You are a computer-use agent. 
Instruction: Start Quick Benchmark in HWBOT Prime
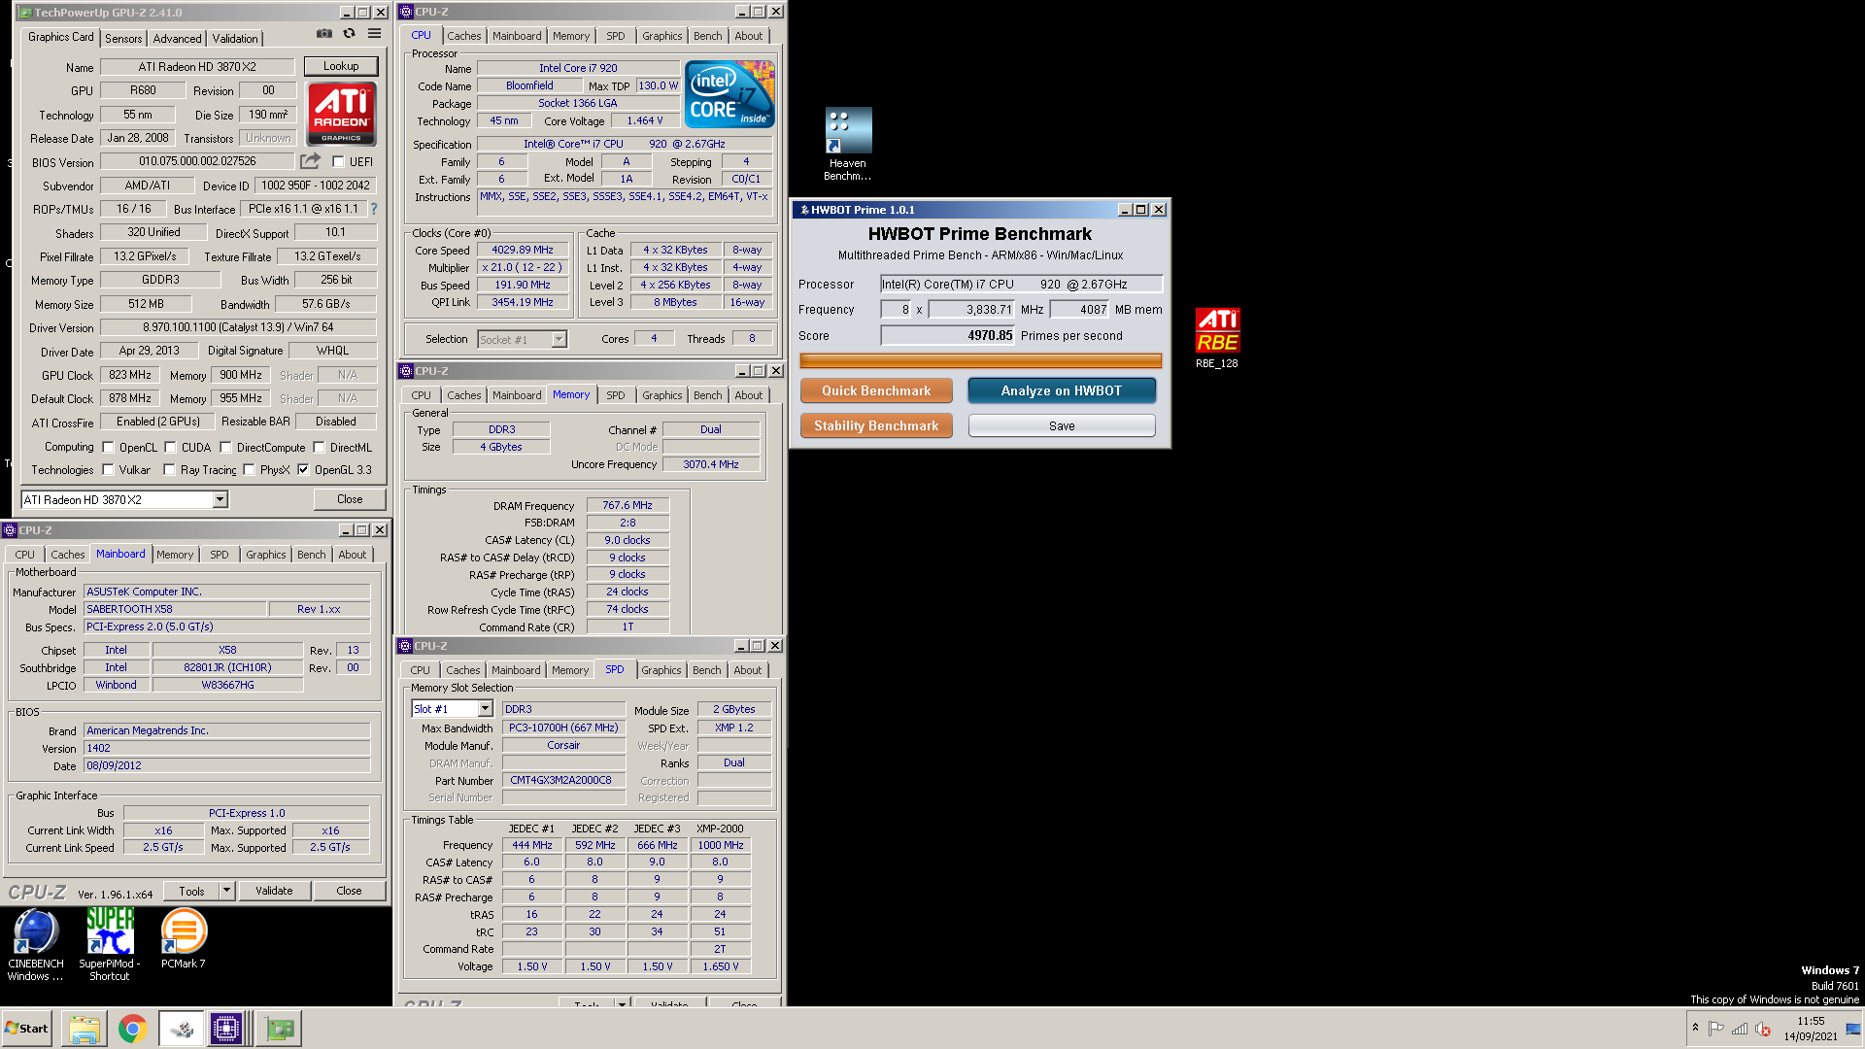876,390
